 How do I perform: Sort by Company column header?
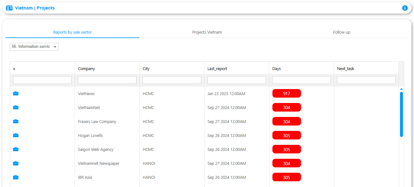pyautogui.click(x=107, y=68)
